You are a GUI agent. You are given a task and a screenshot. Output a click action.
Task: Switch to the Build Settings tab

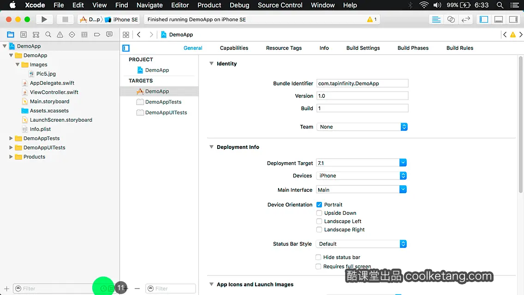[x=363, y=48]
